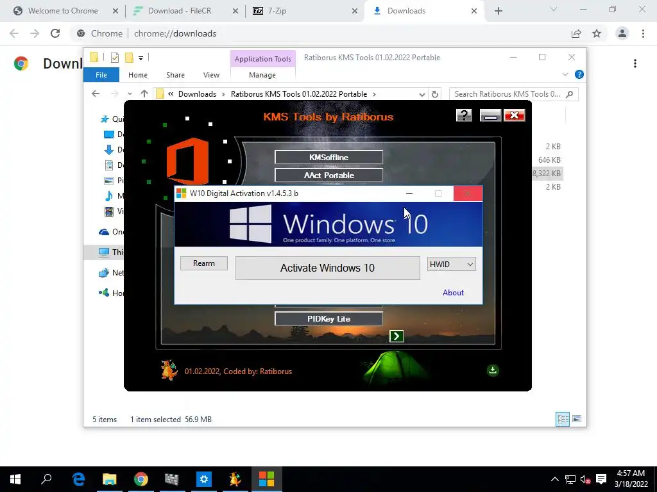Click the Settings gear taskbar icon
657x492 pixels.
click(x=203, y=479)
